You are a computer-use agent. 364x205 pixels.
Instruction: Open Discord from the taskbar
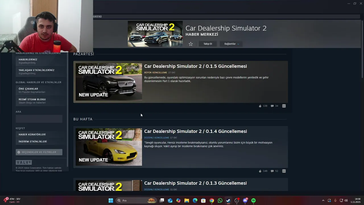click(245, 200)
